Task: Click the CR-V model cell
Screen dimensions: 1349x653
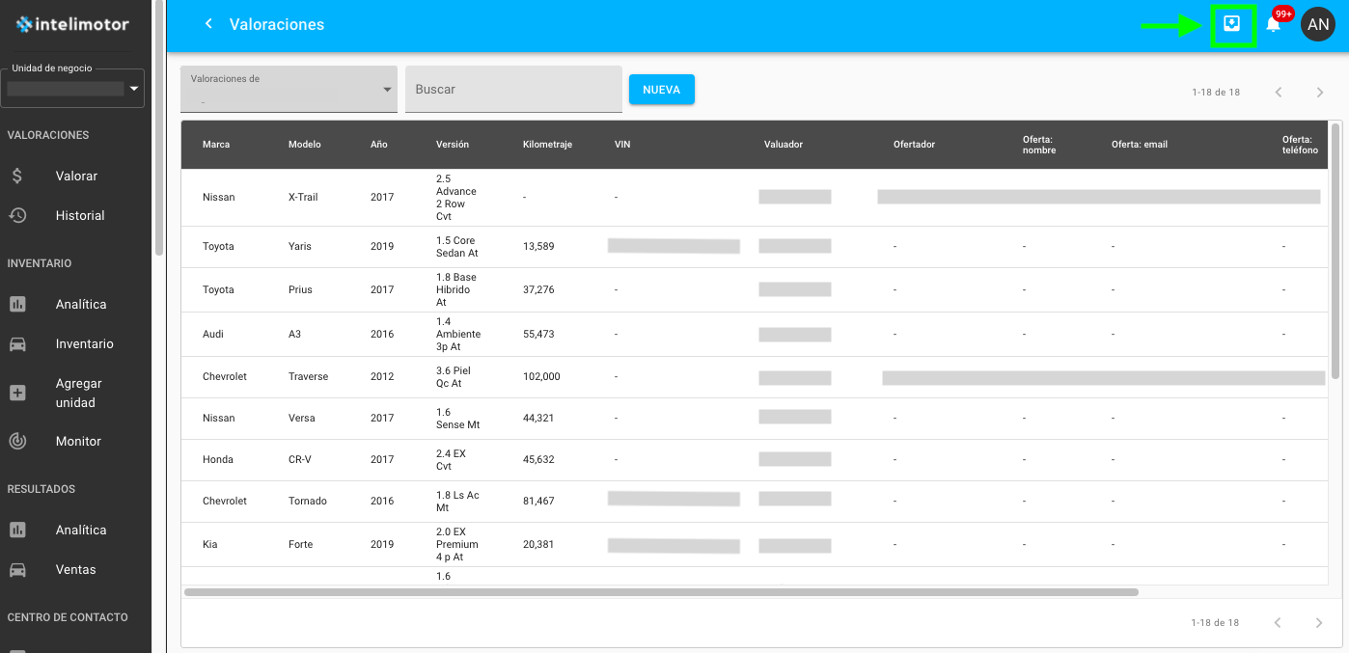Action: 300,459
